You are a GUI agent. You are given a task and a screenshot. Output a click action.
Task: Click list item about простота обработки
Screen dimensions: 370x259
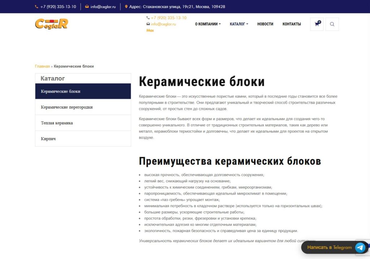(200, 218)
